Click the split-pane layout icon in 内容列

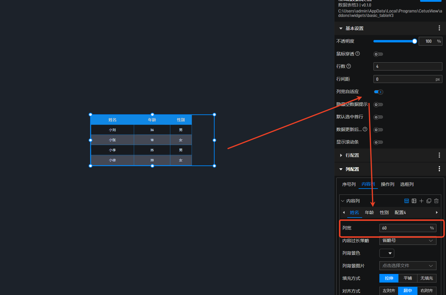click(x=414, y=201)
